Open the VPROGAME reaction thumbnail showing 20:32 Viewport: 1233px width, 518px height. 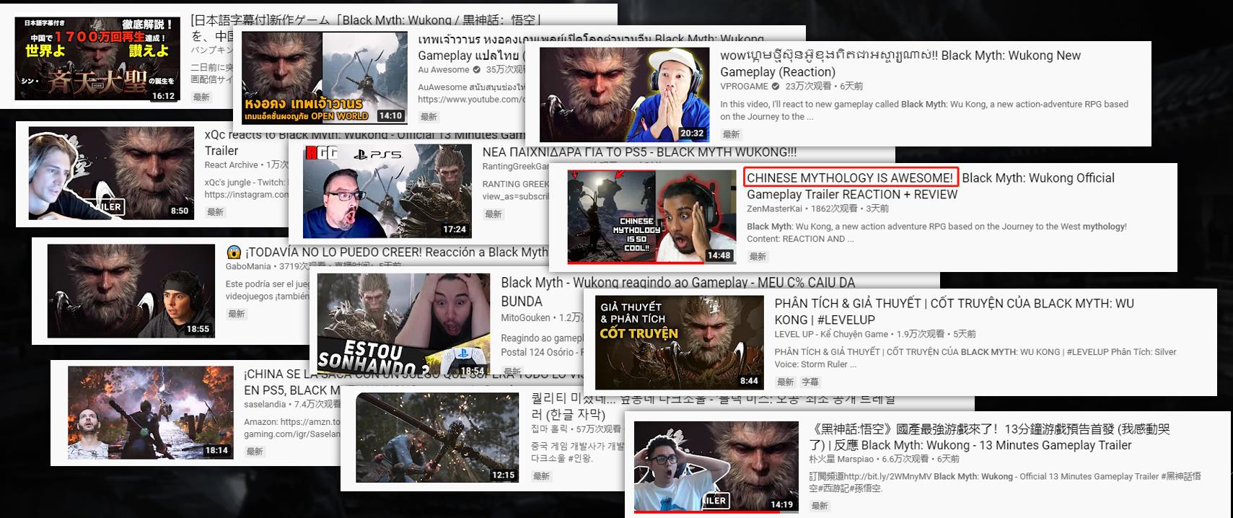tap(624, 94)
